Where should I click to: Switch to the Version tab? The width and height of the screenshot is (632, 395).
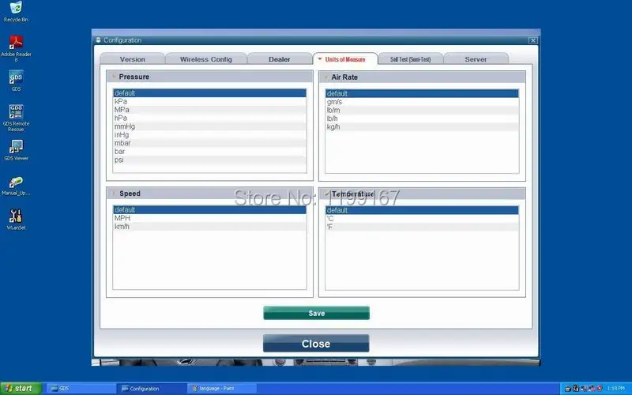click(132, 59)
